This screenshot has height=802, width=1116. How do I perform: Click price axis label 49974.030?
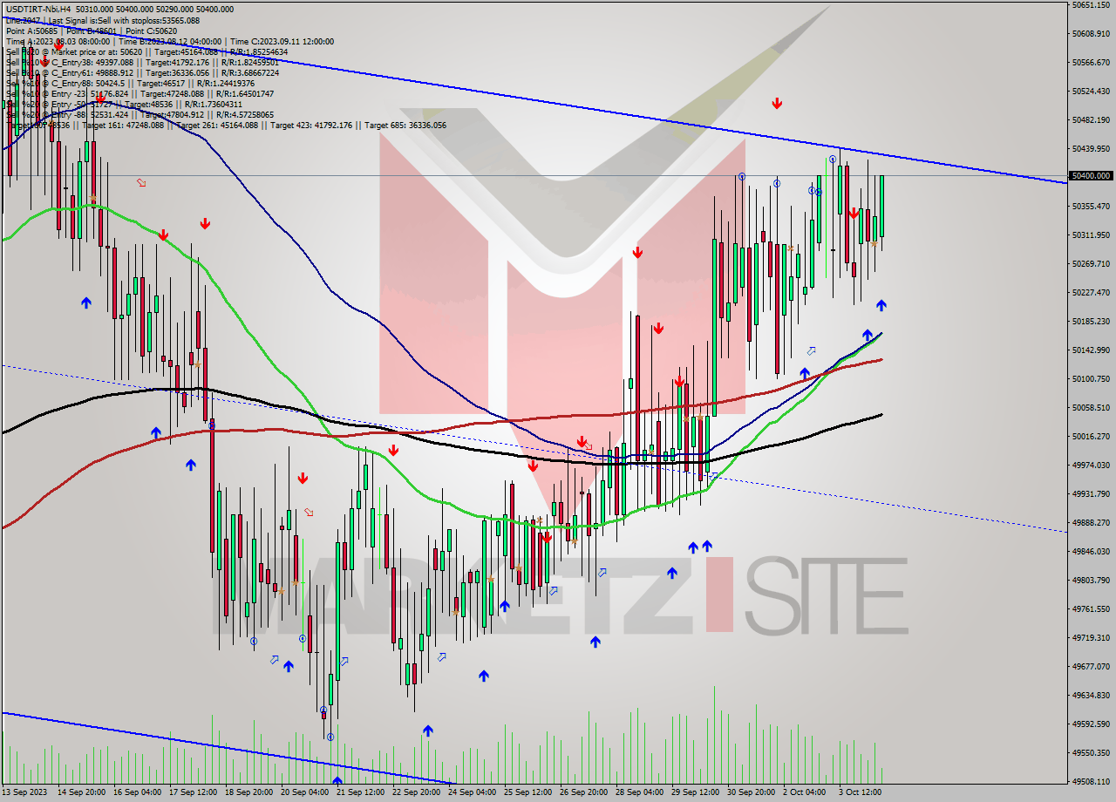pyautogui.click(x=1092, y=465)
